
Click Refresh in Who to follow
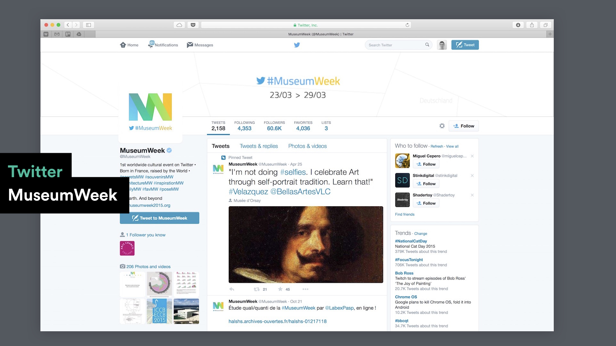[x=437, y=146]
